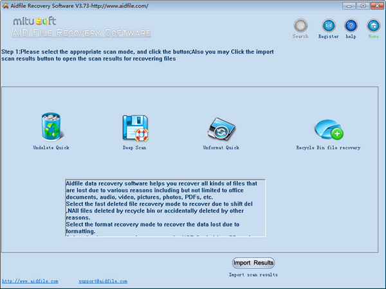Screen dimensions: 386x289
Task: Click the Search label under magnifier
Action: tap(300, 37)
